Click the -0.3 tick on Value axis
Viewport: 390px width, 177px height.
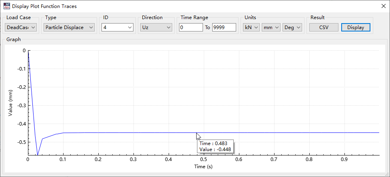(x=21, y=105)
